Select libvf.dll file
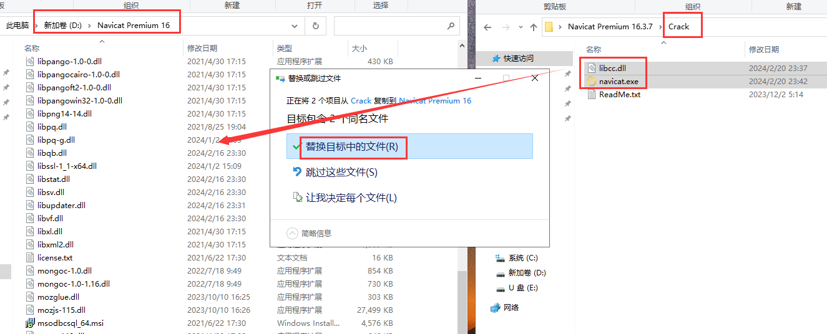The height and width of the screenshot is (334, 827). tap(50, 218)
